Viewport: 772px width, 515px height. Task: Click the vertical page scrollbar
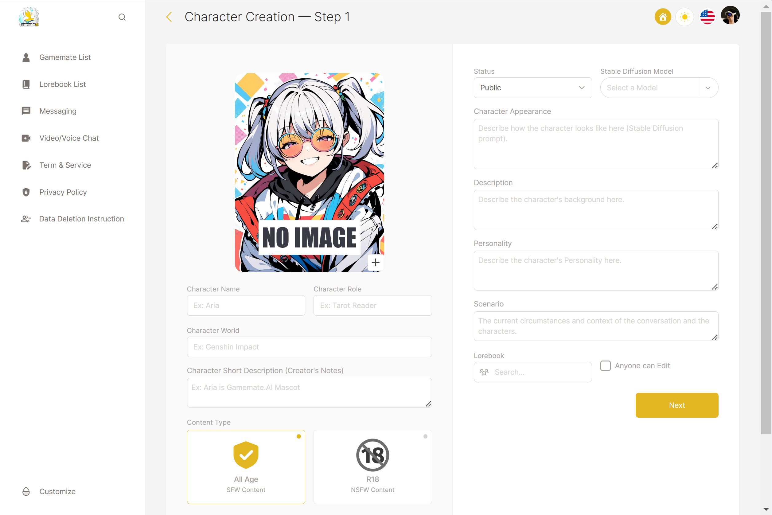(x=766, y=223)
